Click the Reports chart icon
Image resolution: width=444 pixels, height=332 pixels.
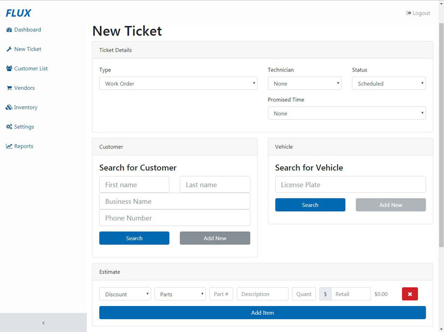[x=9, y=146]
